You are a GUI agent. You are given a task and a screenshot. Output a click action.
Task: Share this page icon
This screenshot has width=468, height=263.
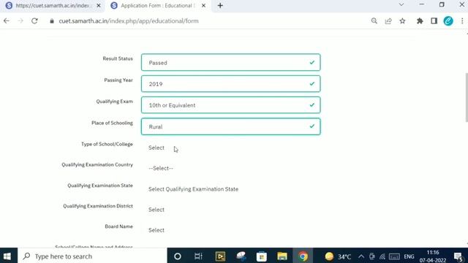pos(388,21)
